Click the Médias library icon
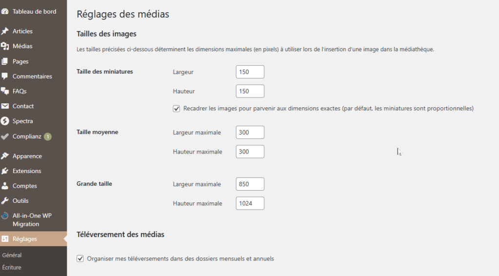499x276 pixels. tap(5, 46)
